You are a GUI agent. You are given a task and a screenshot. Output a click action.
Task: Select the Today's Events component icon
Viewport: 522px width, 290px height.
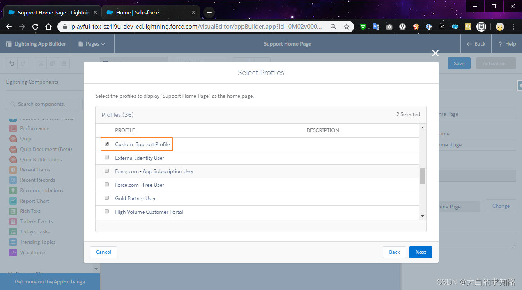(13, 221)
